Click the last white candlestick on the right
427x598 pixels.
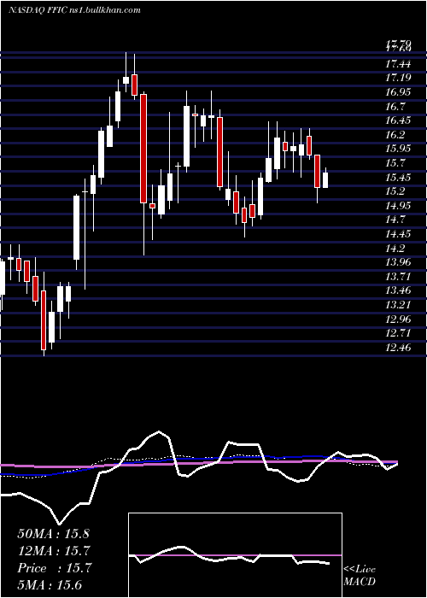pos(325,180)
